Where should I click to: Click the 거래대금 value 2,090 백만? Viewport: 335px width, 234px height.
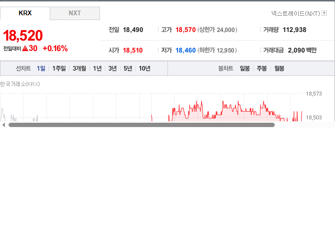click(302, 50)
